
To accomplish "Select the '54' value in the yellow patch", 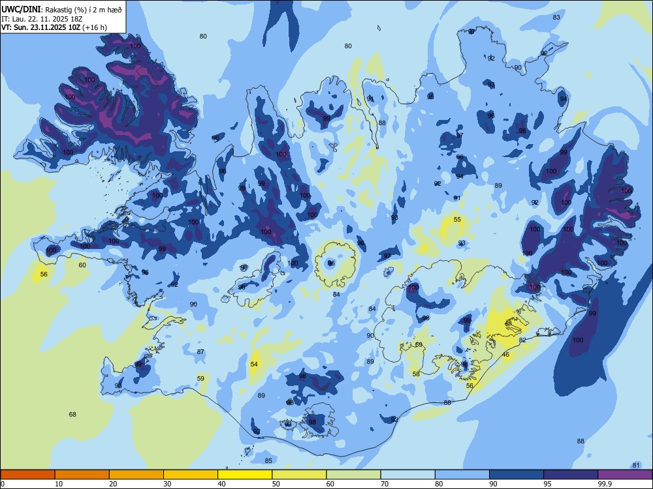I will point(254,364).
